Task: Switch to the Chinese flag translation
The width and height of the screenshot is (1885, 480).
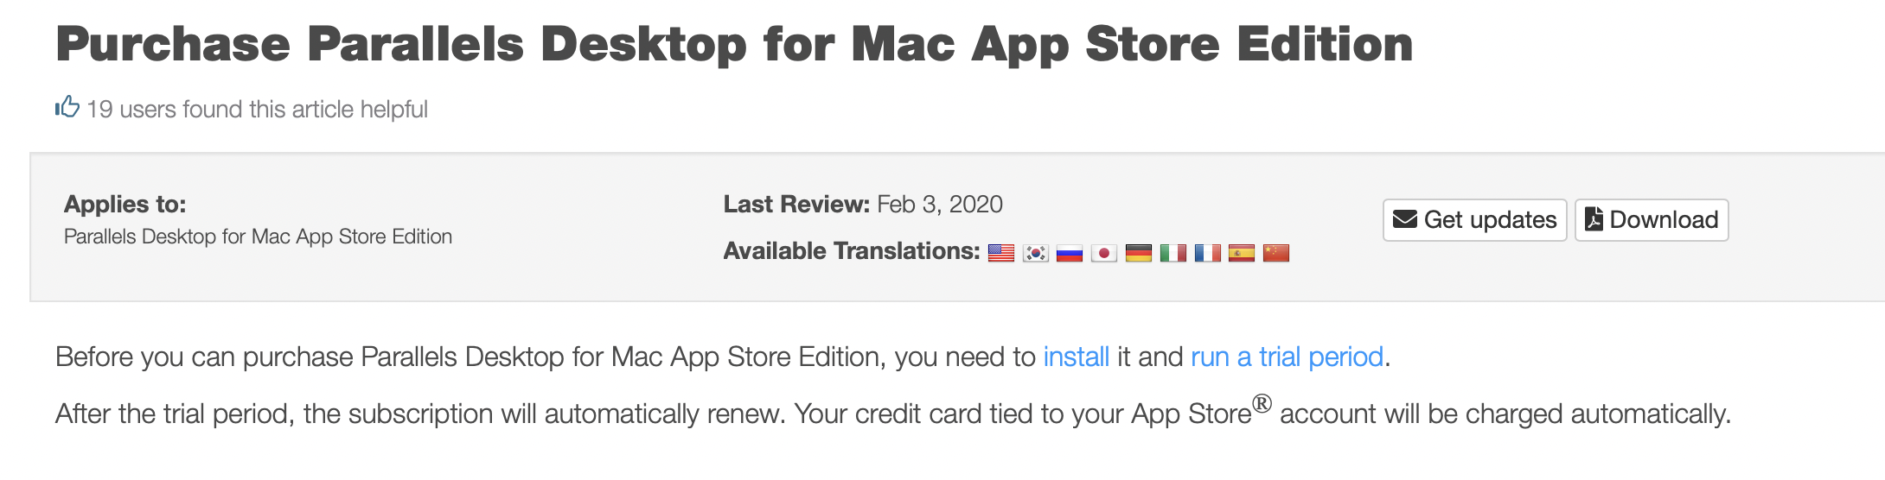Action: [1276, 253]
